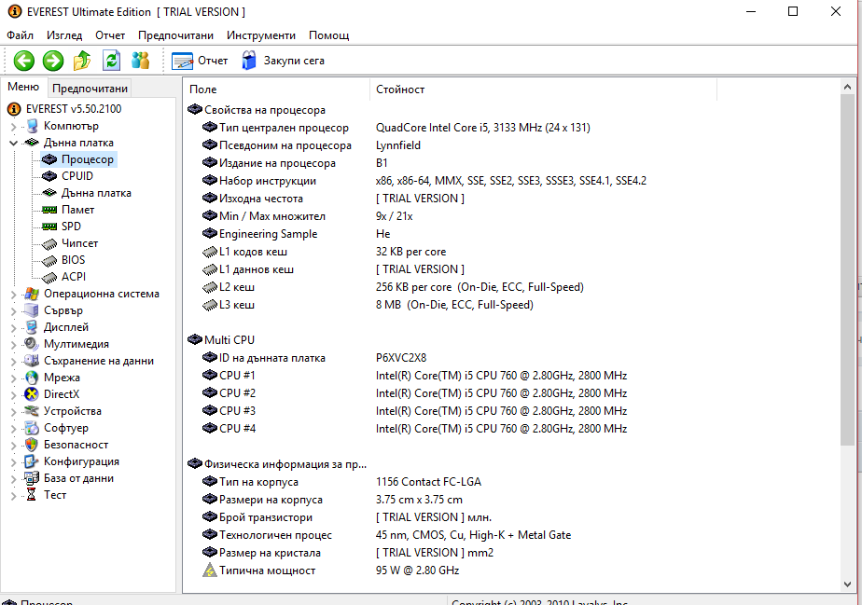Select the CPU #3 row

point(414,410)
